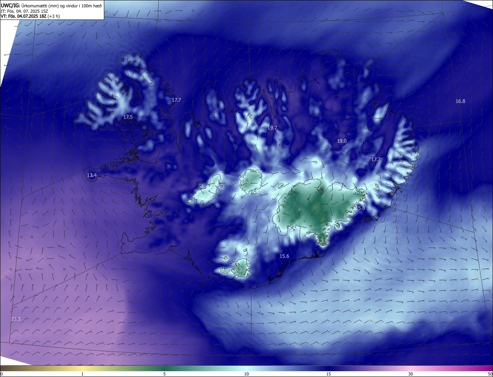Click the precipitable water color scale bar
This screenshot has width=493, height=377.
pos(246,369)
